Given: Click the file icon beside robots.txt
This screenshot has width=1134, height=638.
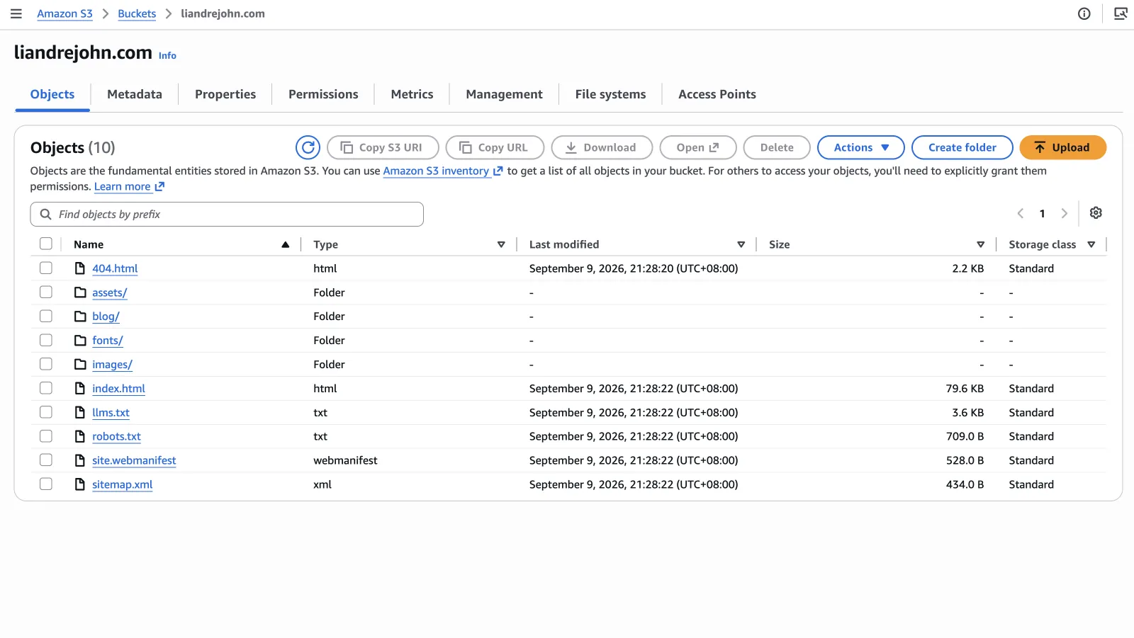Looking at the screenshot, I should (80, 436).
